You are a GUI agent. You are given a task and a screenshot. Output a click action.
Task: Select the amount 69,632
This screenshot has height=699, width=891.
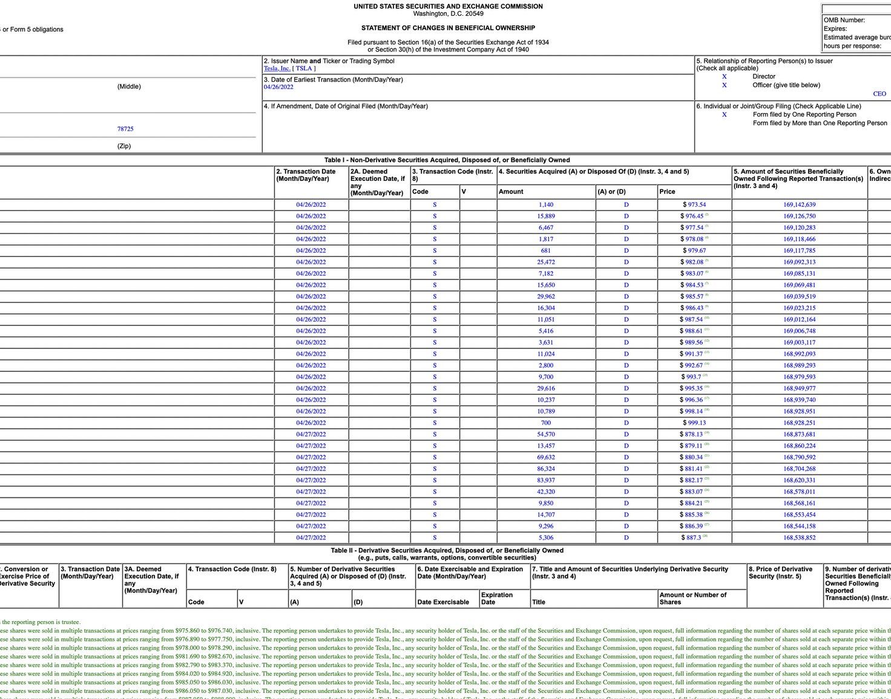coord(546,458)
